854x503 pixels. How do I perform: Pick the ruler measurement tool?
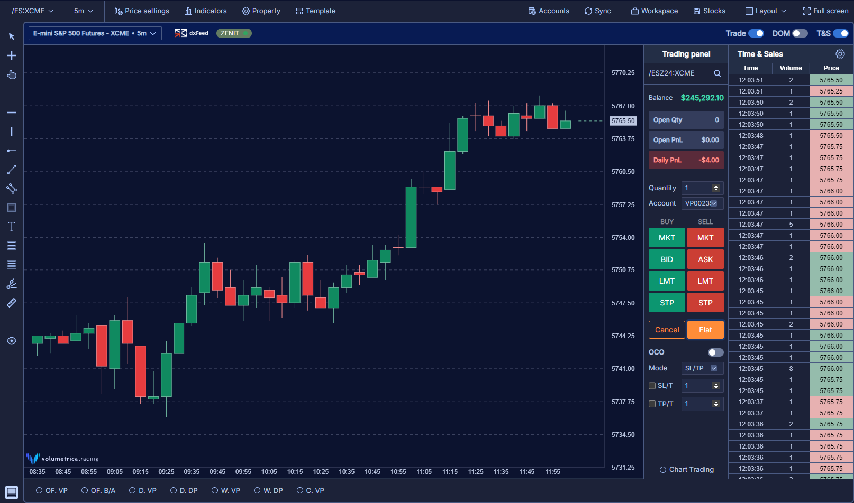coord(12,303)
